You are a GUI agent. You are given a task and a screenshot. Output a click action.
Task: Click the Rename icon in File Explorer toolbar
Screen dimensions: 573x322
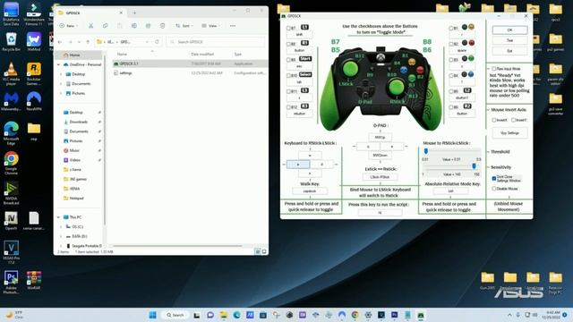[x=134, y=26]
